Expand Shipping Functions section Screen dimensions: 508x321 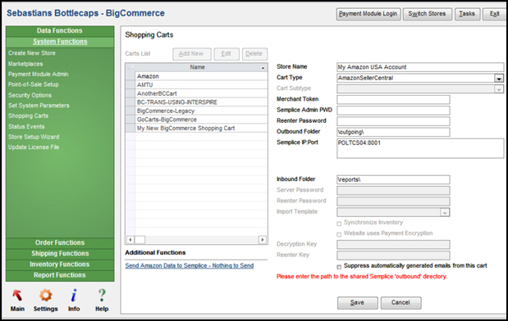pyautogui.click(x=60, y=254)
